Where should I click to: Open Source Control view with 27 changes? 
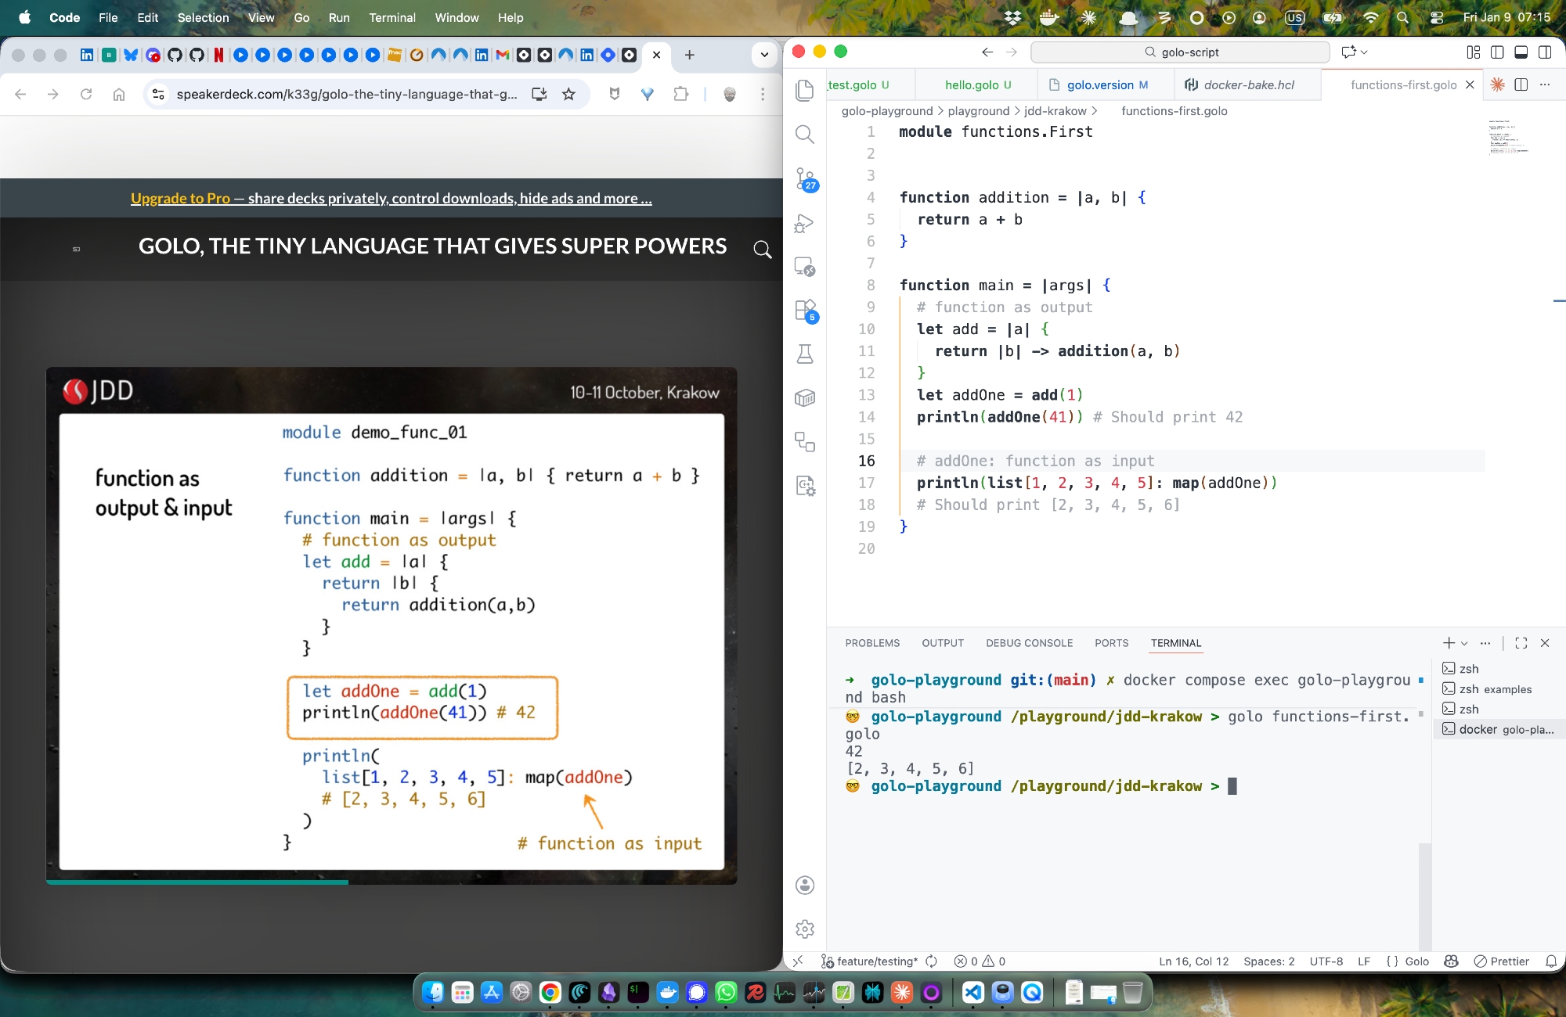[804, 179]
